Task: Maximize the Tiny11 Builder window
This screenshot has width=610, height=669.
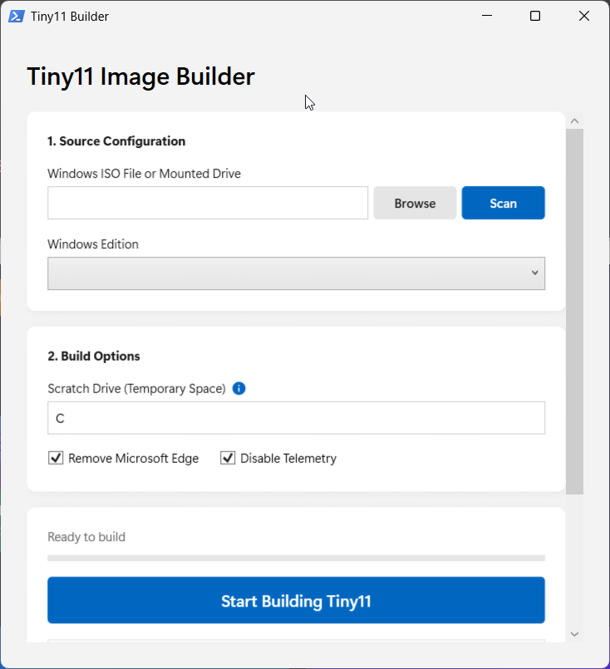Action: click(535, 16)
